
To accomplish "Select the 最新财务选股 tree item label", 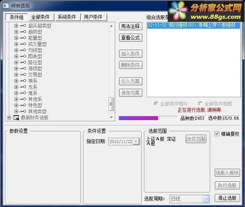I will [x=35, y=117].
